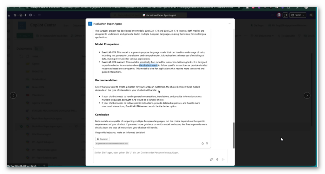
Task: Expand the Öffnen dropdown in background toolbar
Action: click(77, 36)
